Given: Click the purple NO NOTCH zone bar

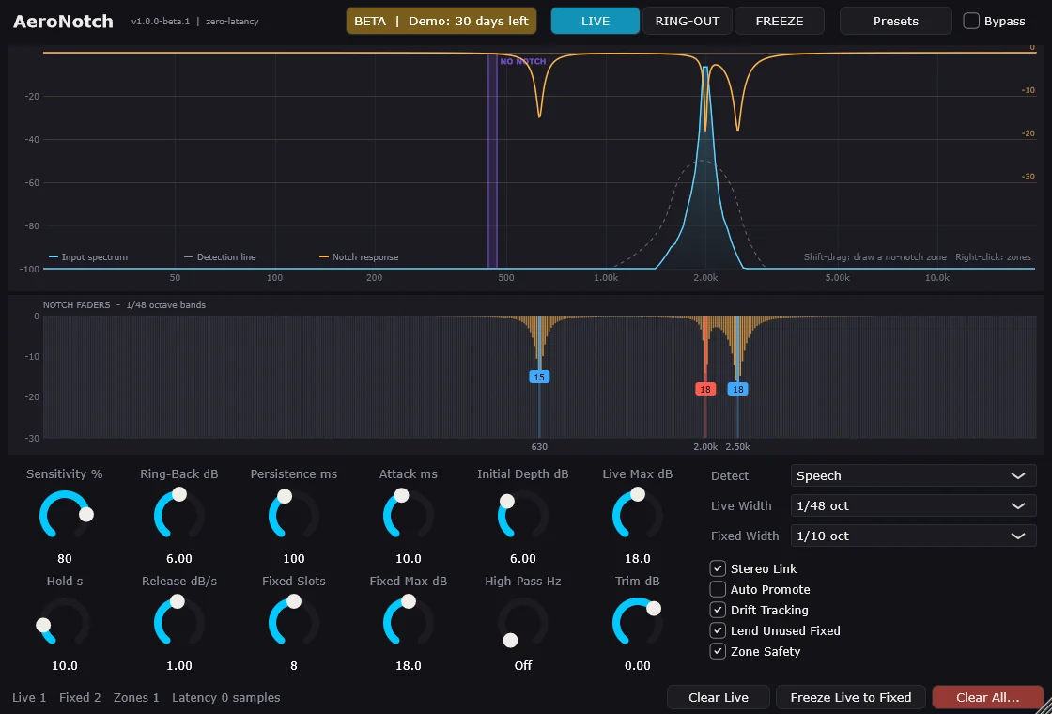Looking at the screenshot, I should pos(492,161).
